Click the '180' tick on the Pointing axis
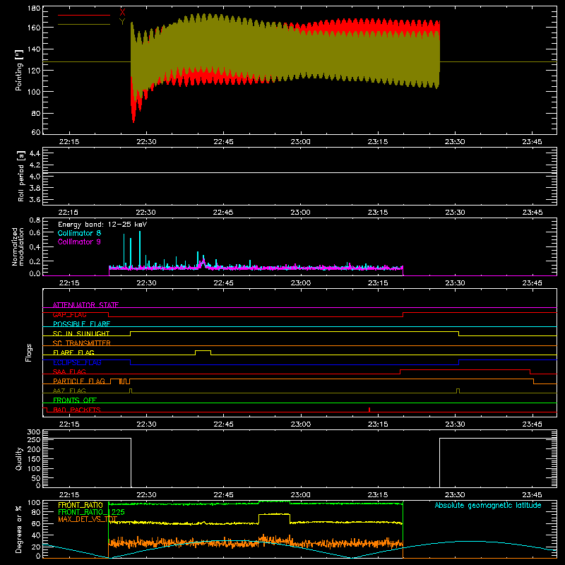This screenshot has height=565, width=565. click(34, 8)
